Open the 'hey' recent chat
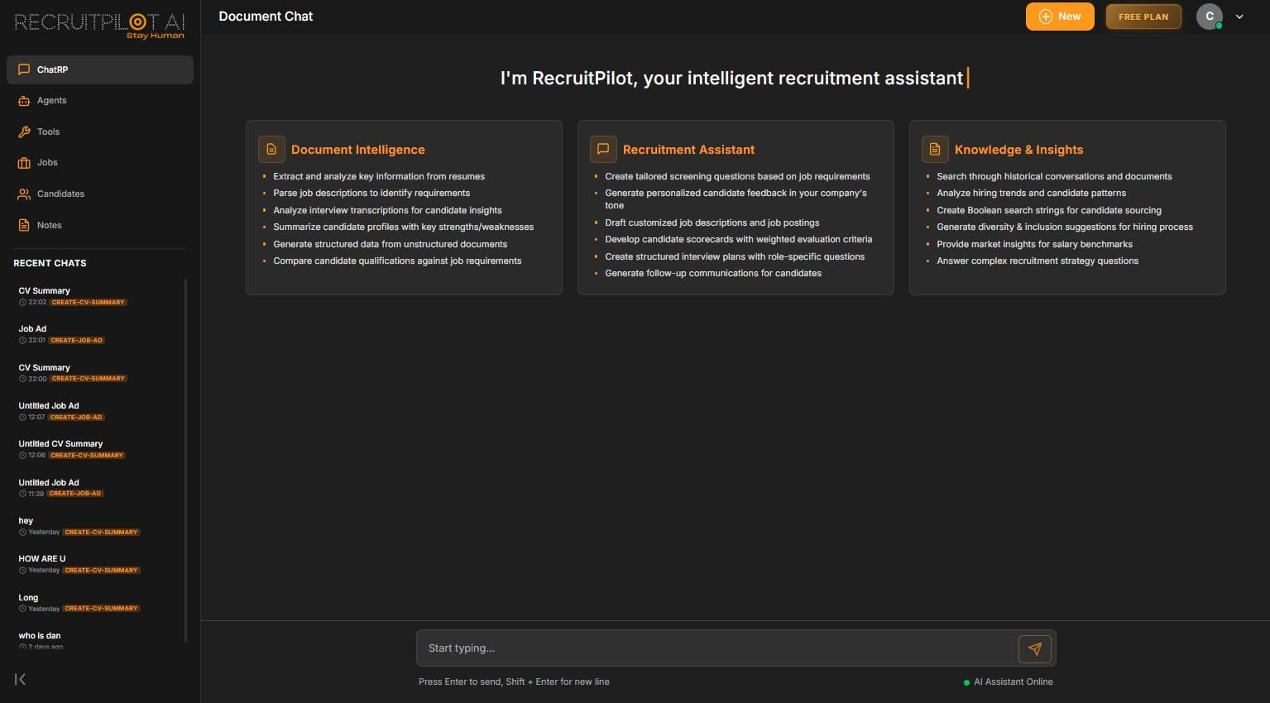 (x=98, y=526)
